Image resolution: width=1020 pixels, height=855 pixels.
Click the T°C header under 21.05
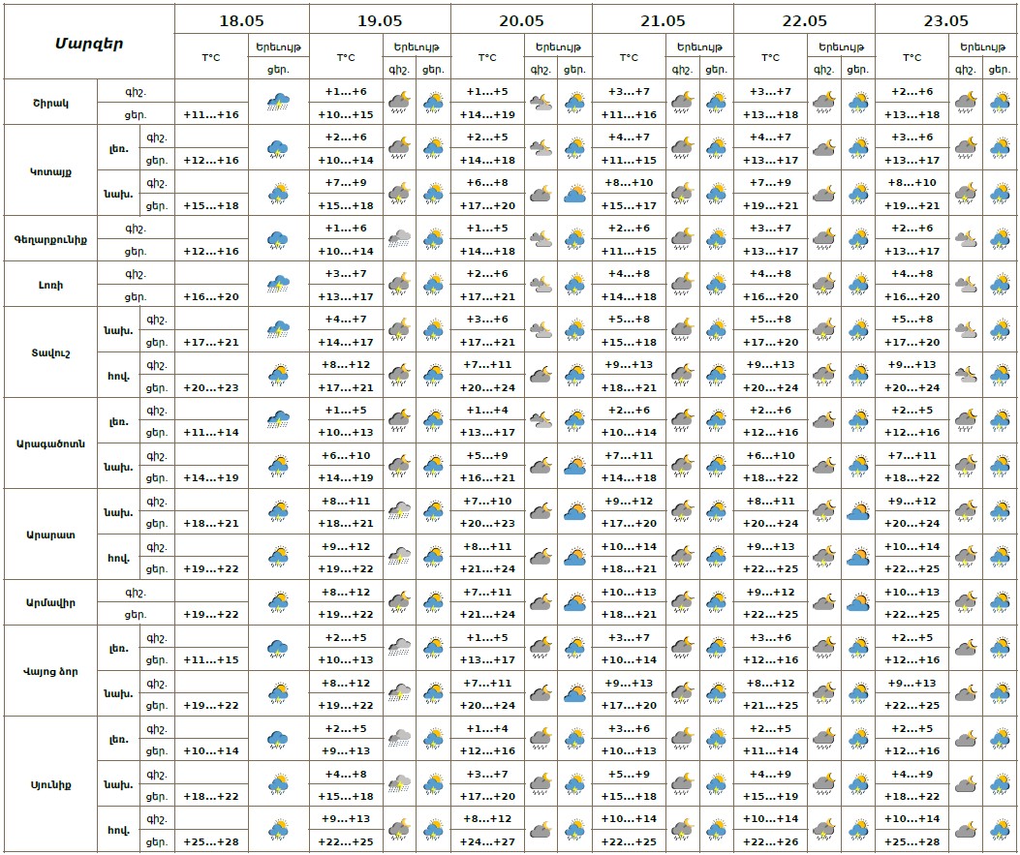click(x=629, y=57)
